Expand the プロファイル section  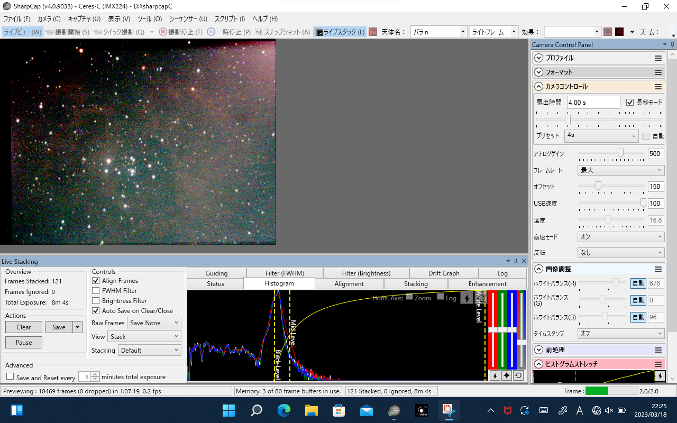tap(538, 58)
